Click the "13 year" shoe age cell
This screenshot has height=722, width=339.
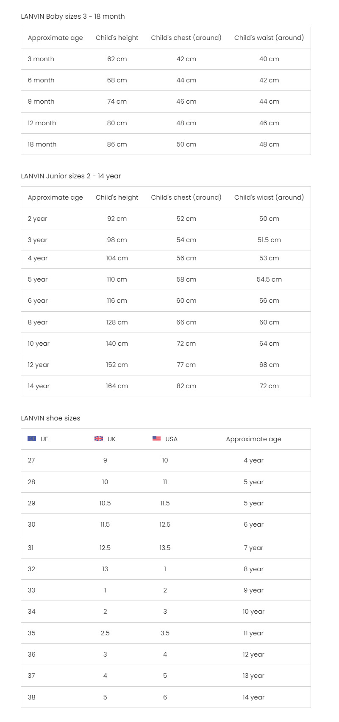[253, 676]
